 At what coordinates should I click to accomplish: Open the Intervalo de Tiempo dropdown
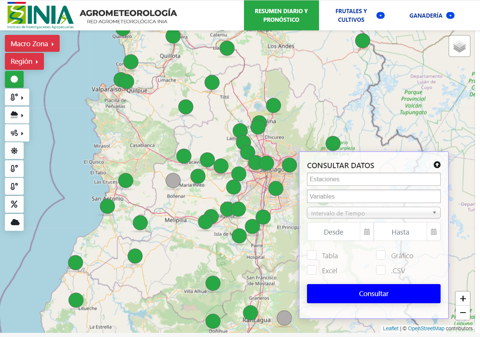point(374,213)
